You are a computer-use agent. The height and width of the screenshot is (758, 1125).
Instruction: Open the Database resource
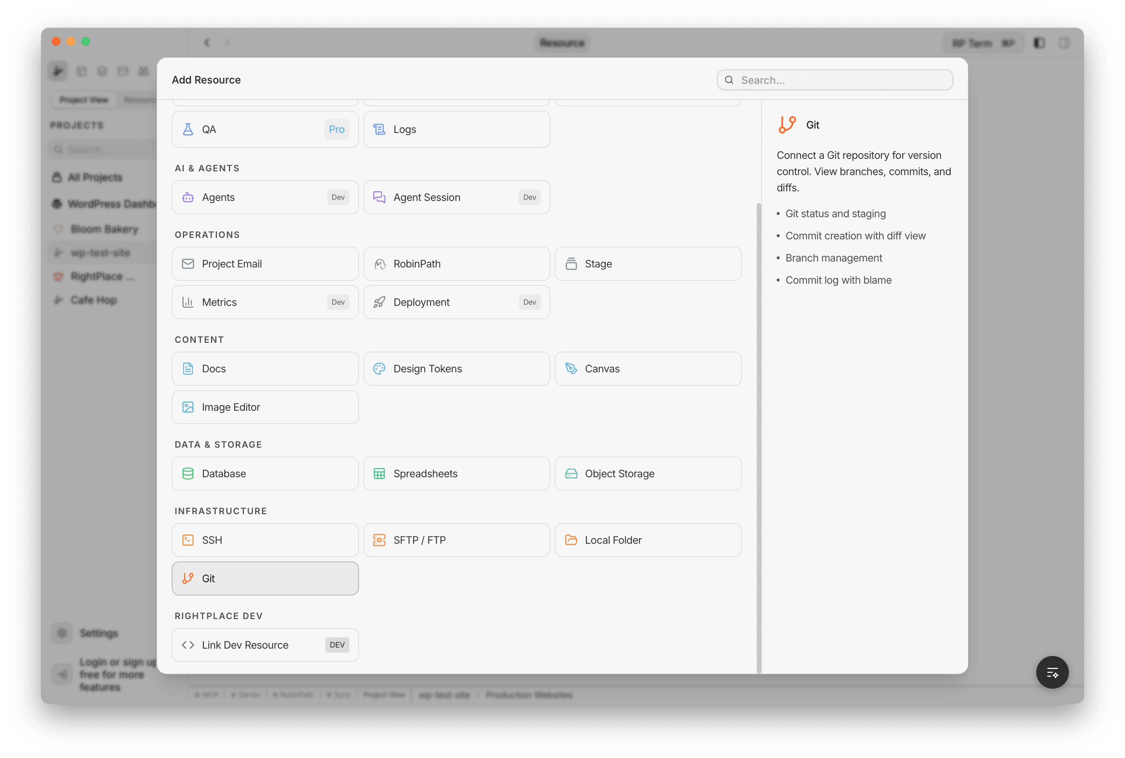coord(265,473)
